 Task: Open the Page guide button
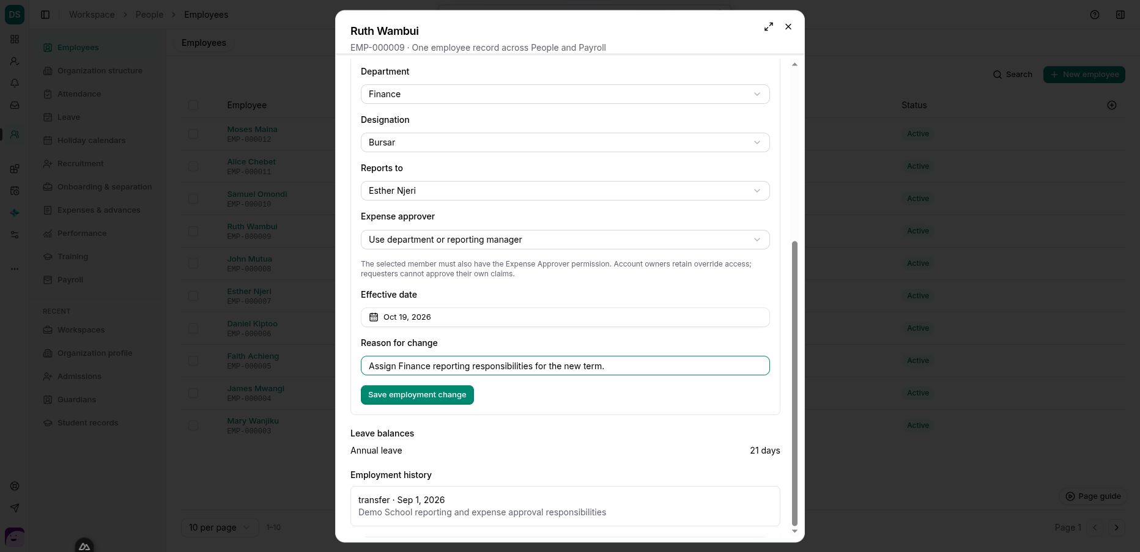tap(1094, 496)
